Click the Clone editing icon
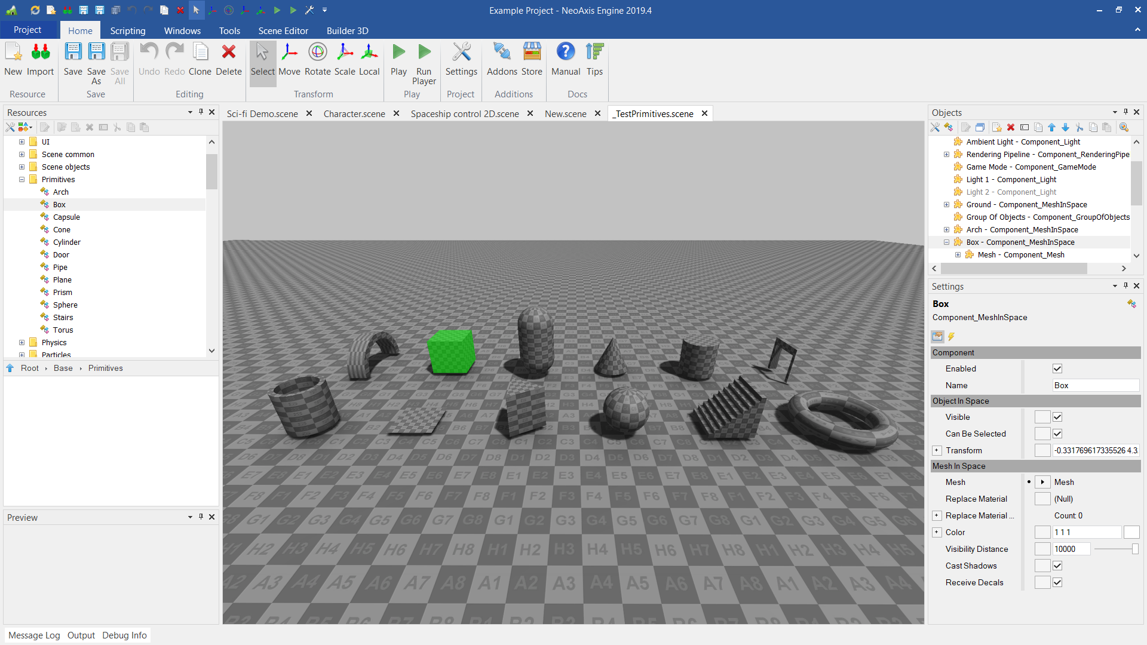 [200, 59]
